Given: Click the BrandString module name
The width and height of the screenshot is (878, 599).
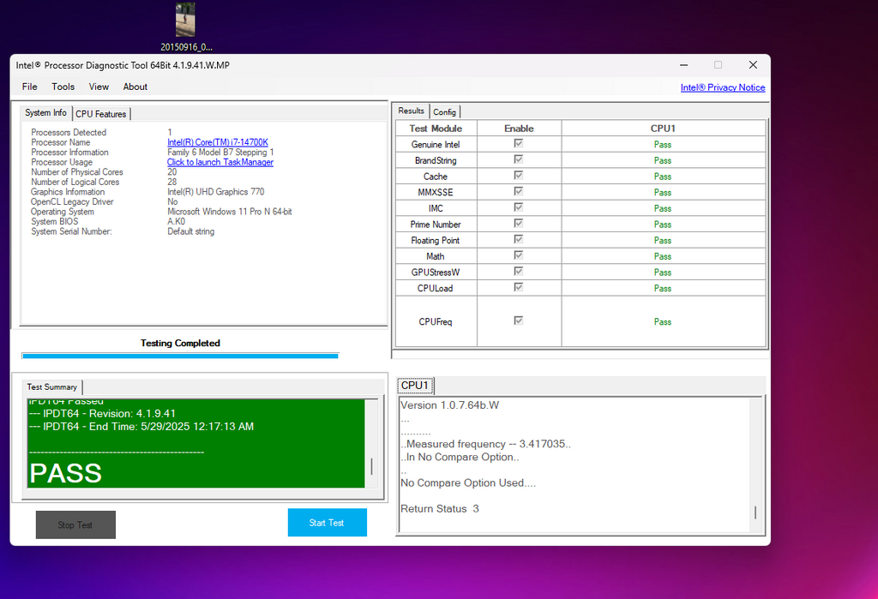Looking at the screenshot, I should (x=436, y=160).
